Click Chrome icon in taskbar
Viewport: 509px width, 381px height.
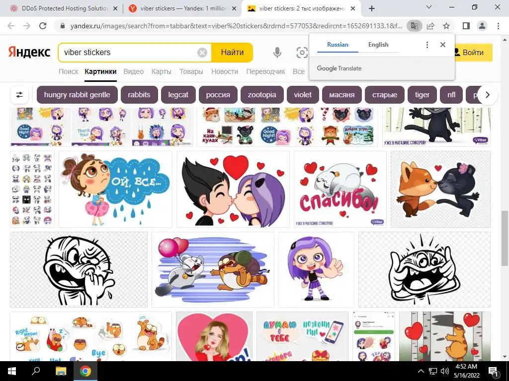[85, 371]
